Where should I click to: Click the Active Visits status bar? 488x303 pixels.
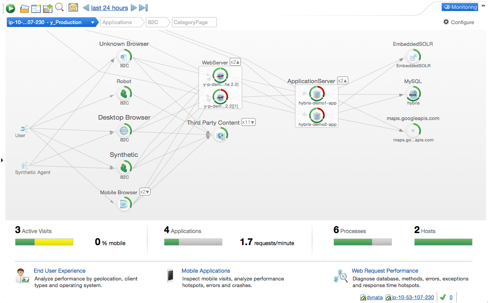click(x=44, y=242)
